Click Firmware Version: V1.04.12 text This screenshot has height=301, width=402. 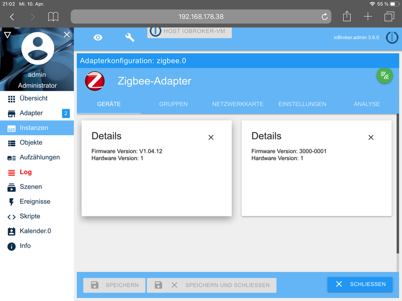[x=127, y=151]
